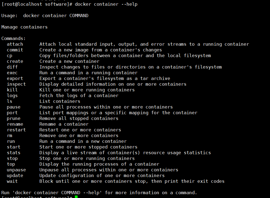Click the 'create' command name
Image resolution: width=270 pixels, height=198 pixels.
tap(15, 61)
